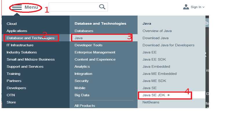
Task: Select Applications in the main menu
Action: pos(17,31)
